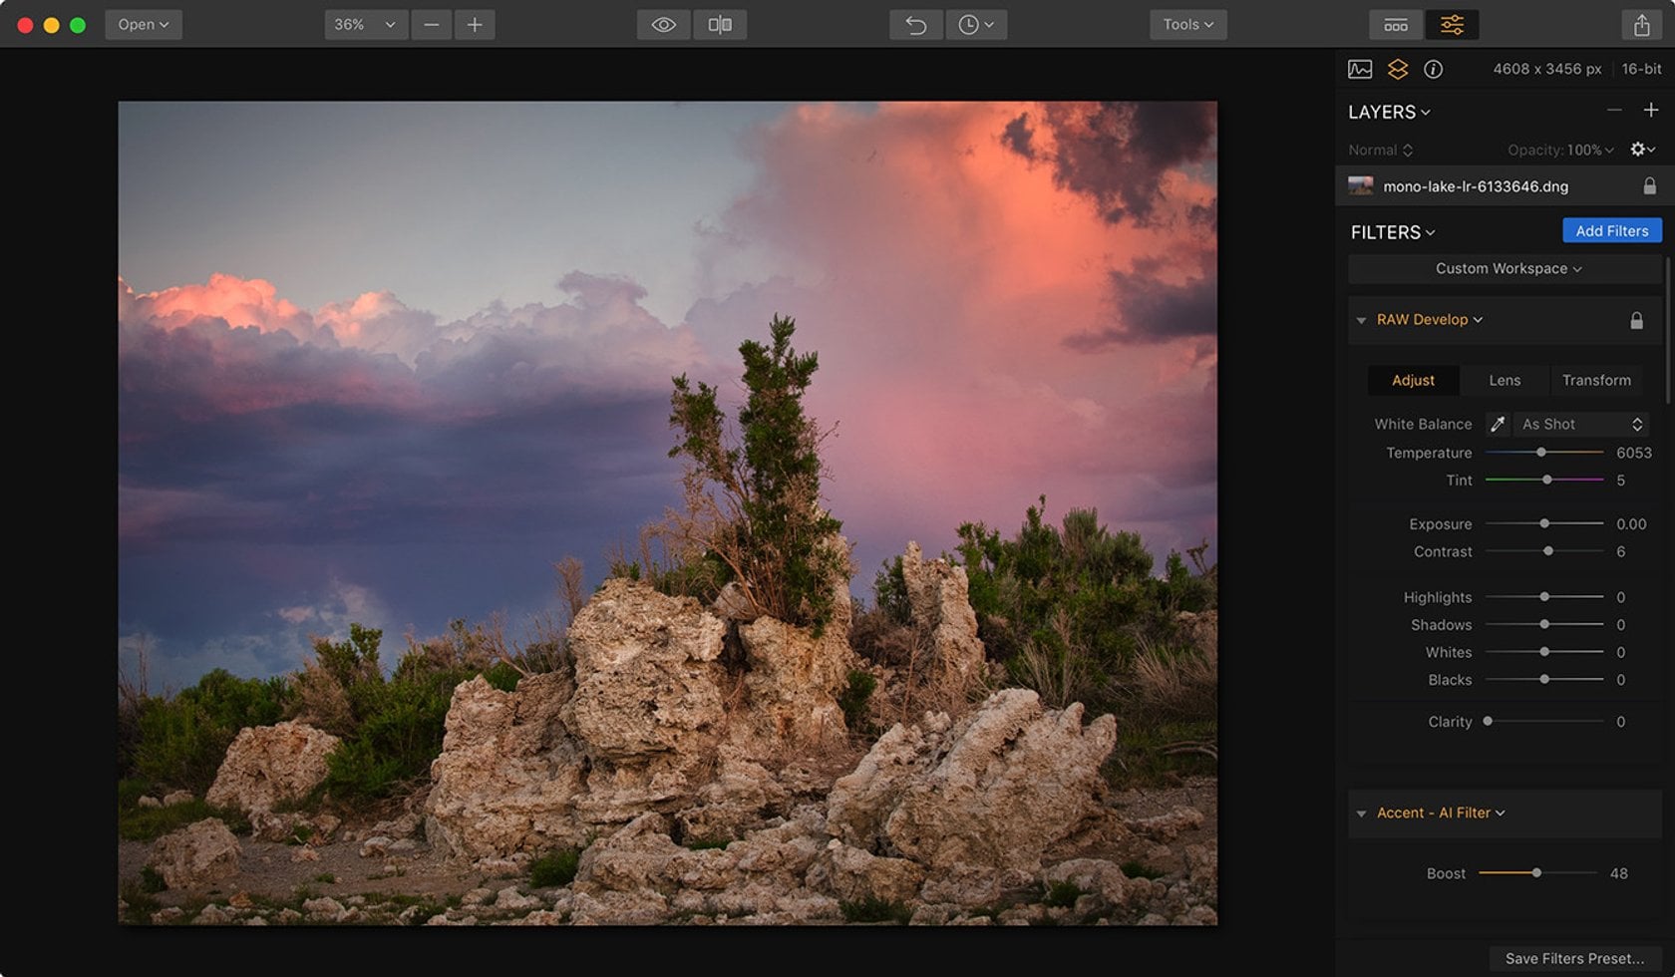Lock the RAW Develop filter
The image size is (1675, 977).
(x=1636, y=320)
